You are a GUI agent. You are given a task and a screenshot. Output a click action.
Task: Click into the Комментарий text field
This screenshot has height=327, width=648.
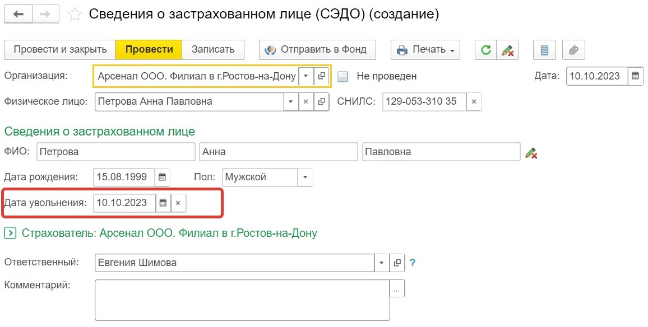tap(242, 299)
